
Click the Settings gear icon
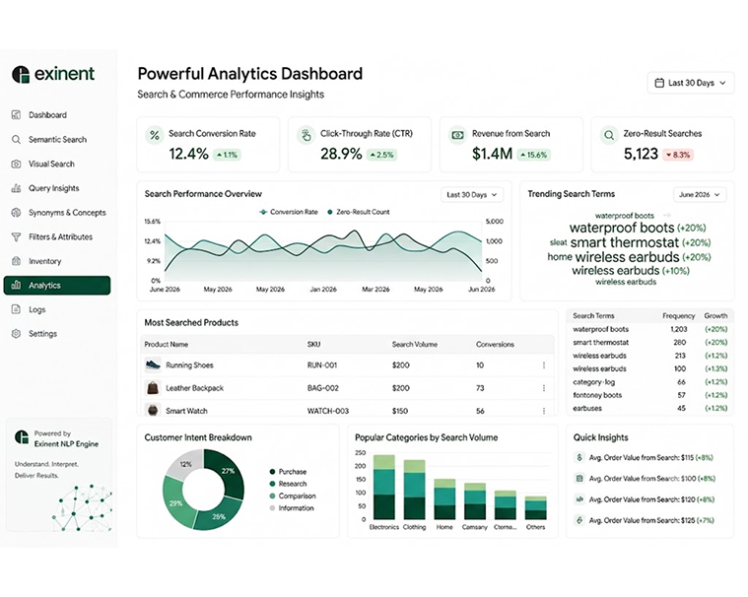point(16,334)
